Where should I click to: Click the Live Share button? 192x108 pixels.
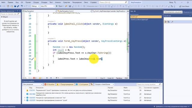point(184,6)
